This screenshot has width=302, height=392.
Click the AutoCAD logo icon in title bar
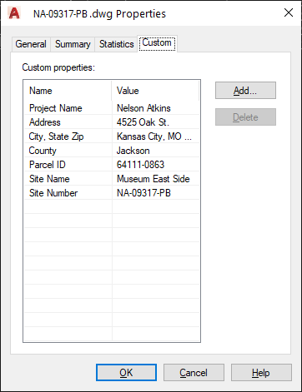(14, 13)
